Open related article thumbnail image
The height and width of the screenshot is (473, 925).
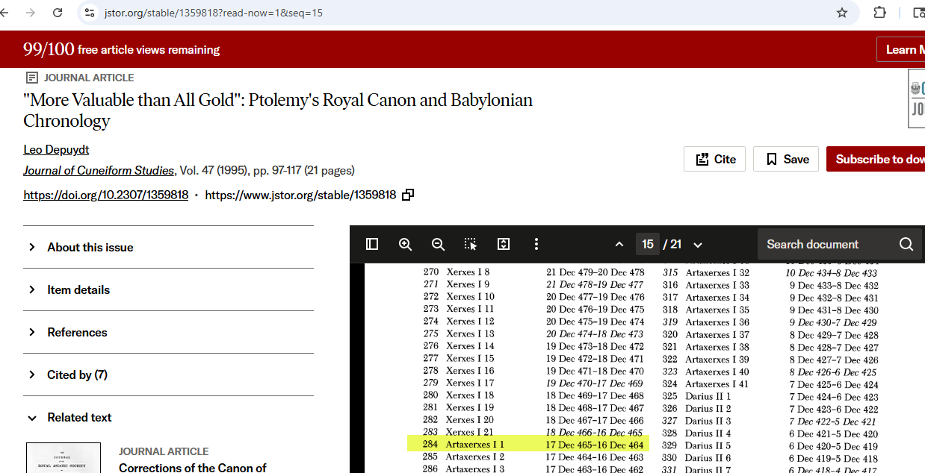[x=64, y=458]
